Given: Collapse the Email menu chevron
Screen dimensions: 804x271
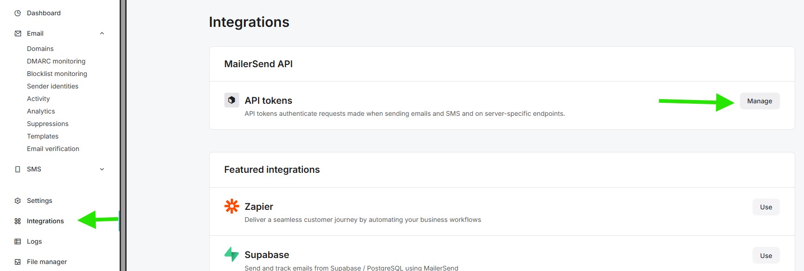Looking at the screenshot, I should [102, 33].
